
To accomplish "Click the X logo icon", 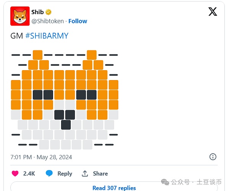I will click(x=213, y=12).
